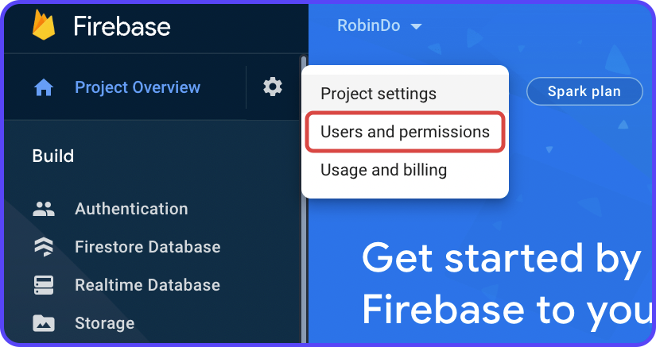656x347 pixels.
Task: Open Realtime Database in the sidebar
Action: coord(147,285)
